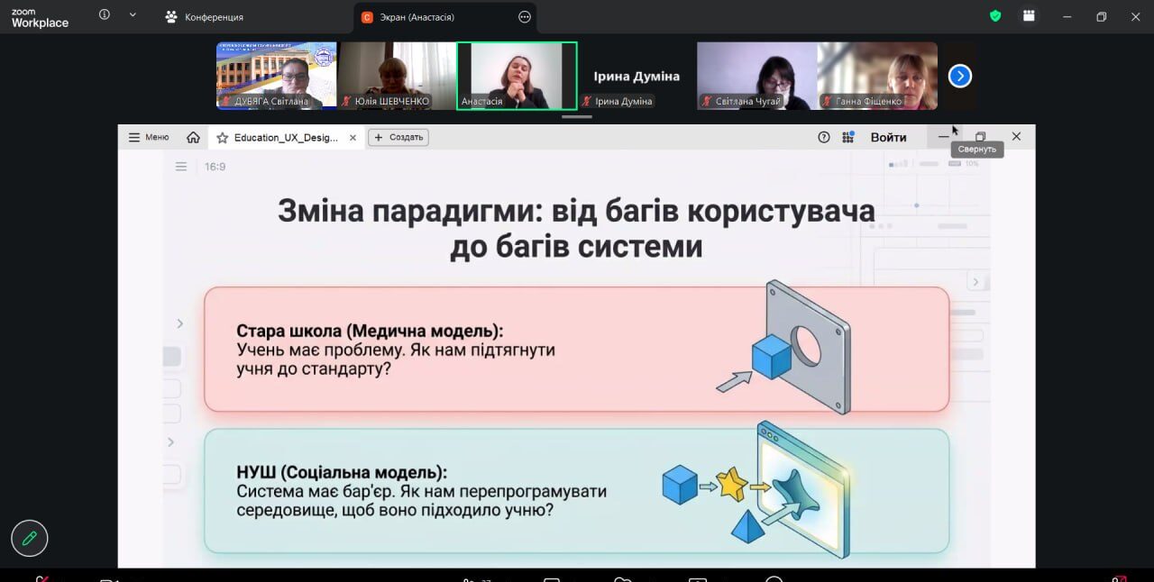
Task: Click the Войти button
Action: pos(888,137)
